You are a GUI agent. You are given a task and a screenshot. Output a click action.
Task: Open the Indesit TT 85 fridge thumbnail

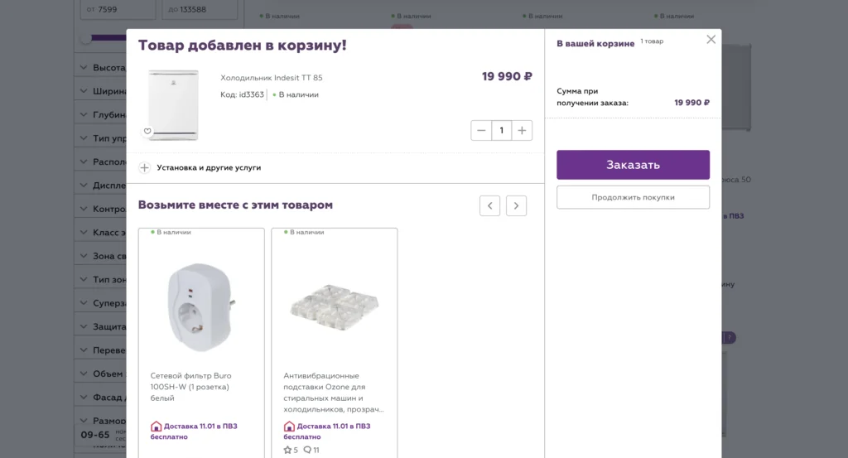point(173,104)
